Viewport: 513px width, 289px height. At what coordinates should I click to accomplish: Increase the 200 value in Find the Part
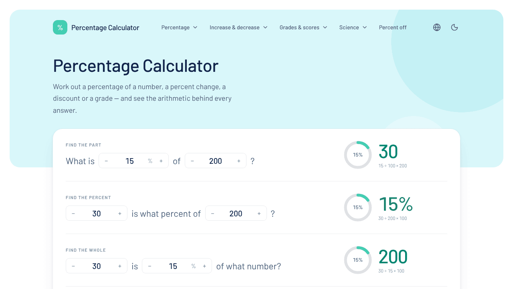coord(239,161)
